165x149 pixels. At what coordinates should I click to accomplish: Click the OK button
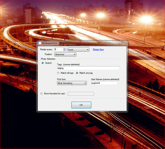click(x=81, y=105)
